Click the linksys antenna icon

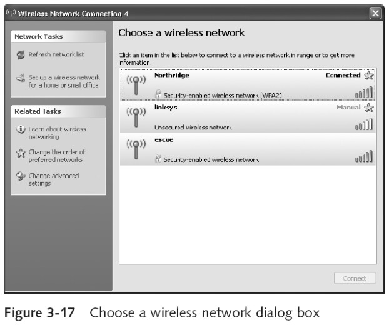136,117
